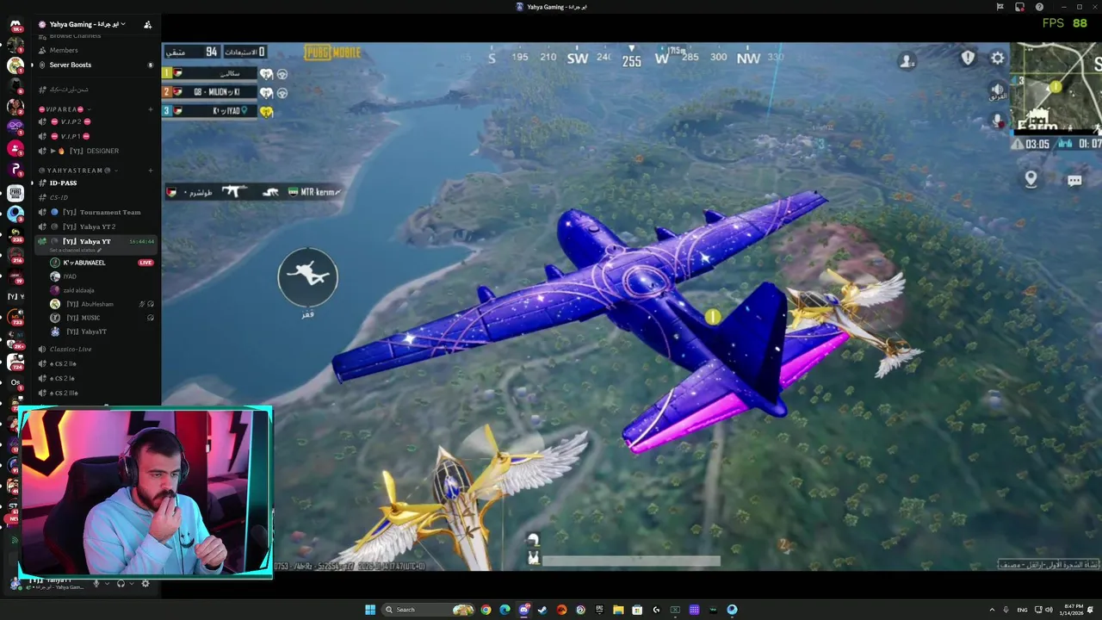The height and width of the screenshot is (620, 1102).
Task: Open Discord from the taskbar
Action: (x=524, y=610)
